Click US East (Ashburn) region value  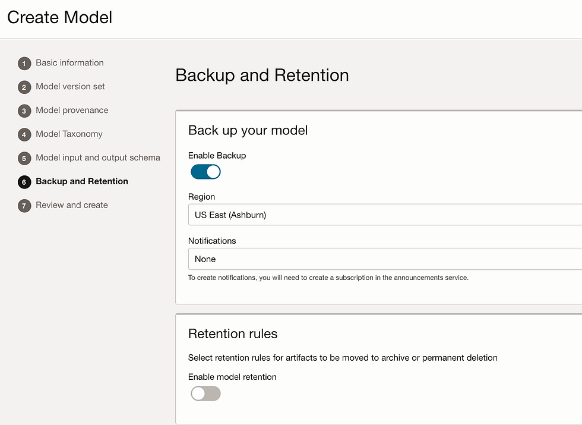pyautogui.click(x=230, y=215)
